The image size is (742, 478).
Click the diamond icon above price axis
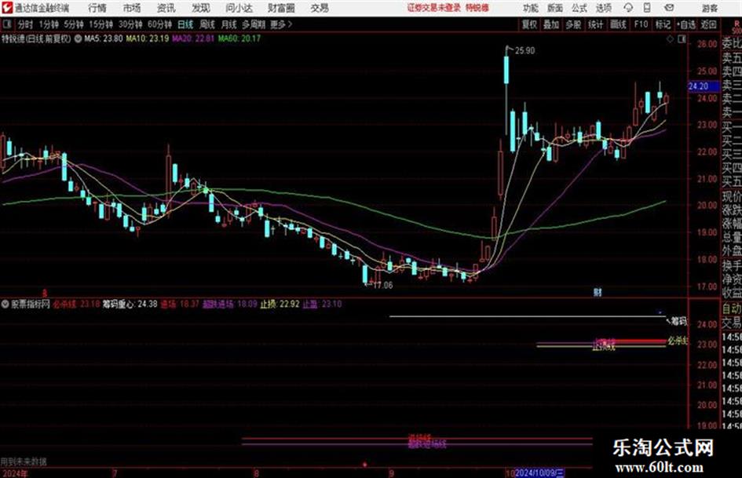tap(670, 40)
